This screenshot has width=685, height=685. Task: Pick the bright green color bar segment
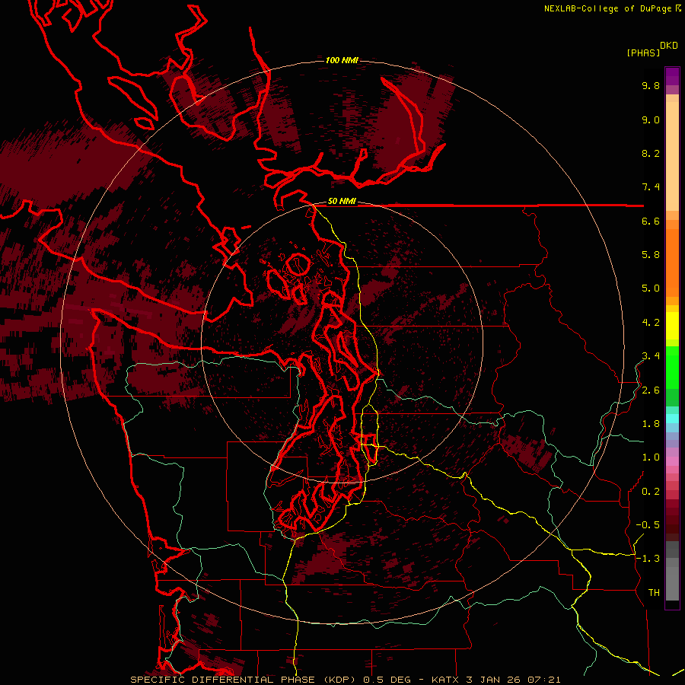(672, 367)
